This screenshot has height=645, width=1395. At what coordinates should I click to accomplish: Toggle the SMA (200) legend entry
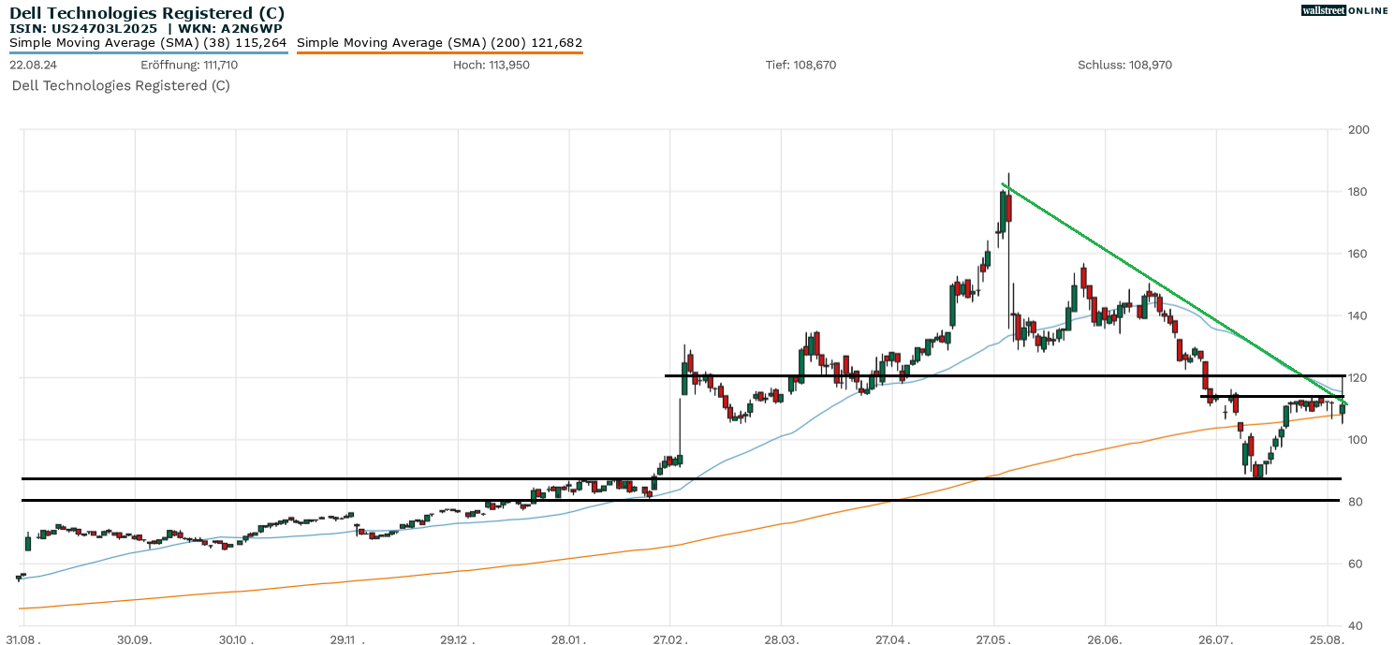(439, 42)
